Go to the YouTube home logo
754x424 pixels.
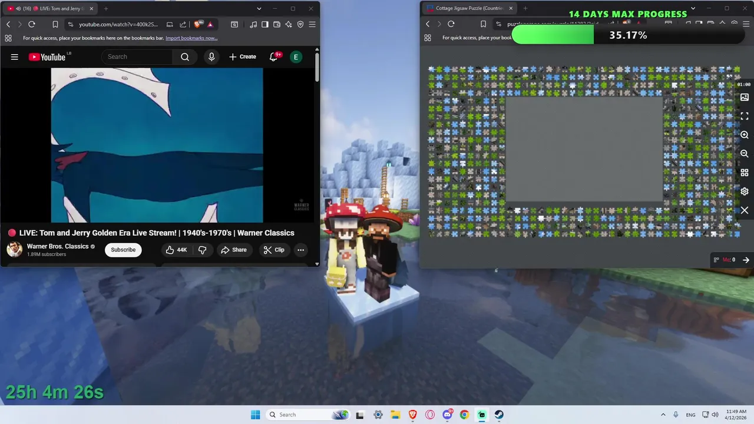click(47, 57)
